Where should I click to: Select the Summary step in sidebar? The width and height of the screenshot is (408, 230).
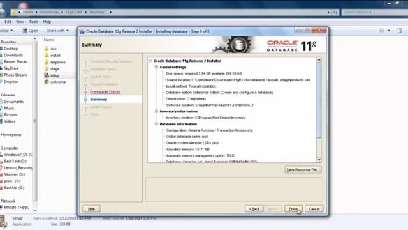[98, 100]
